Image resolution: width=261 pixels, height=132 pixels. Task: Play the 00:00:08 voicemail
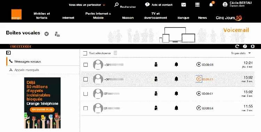coord(199,64)
